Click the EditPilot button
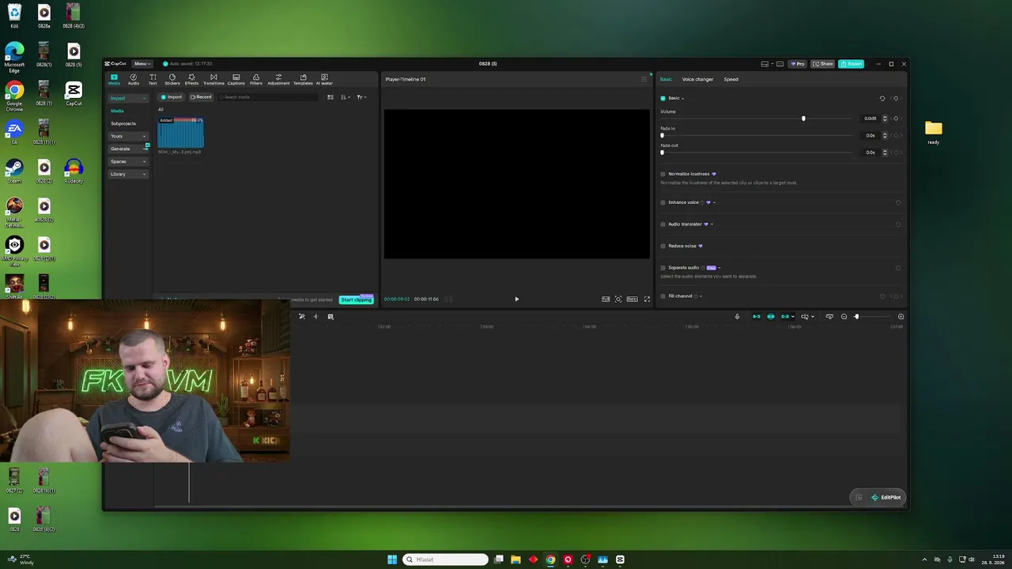This screenshot has height=569, width=1012. click(886, 497)
